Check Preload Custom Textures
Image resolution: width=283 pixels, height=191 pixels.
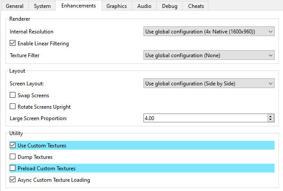[x=13, y=168]
